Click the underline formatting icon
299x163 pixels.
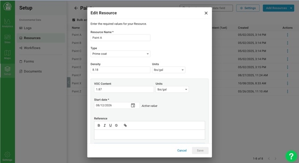point(110,125)
